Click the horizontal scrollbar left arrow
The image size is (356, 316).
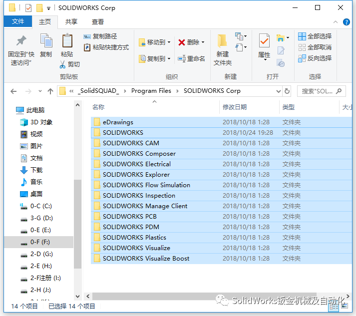point(88,296)
